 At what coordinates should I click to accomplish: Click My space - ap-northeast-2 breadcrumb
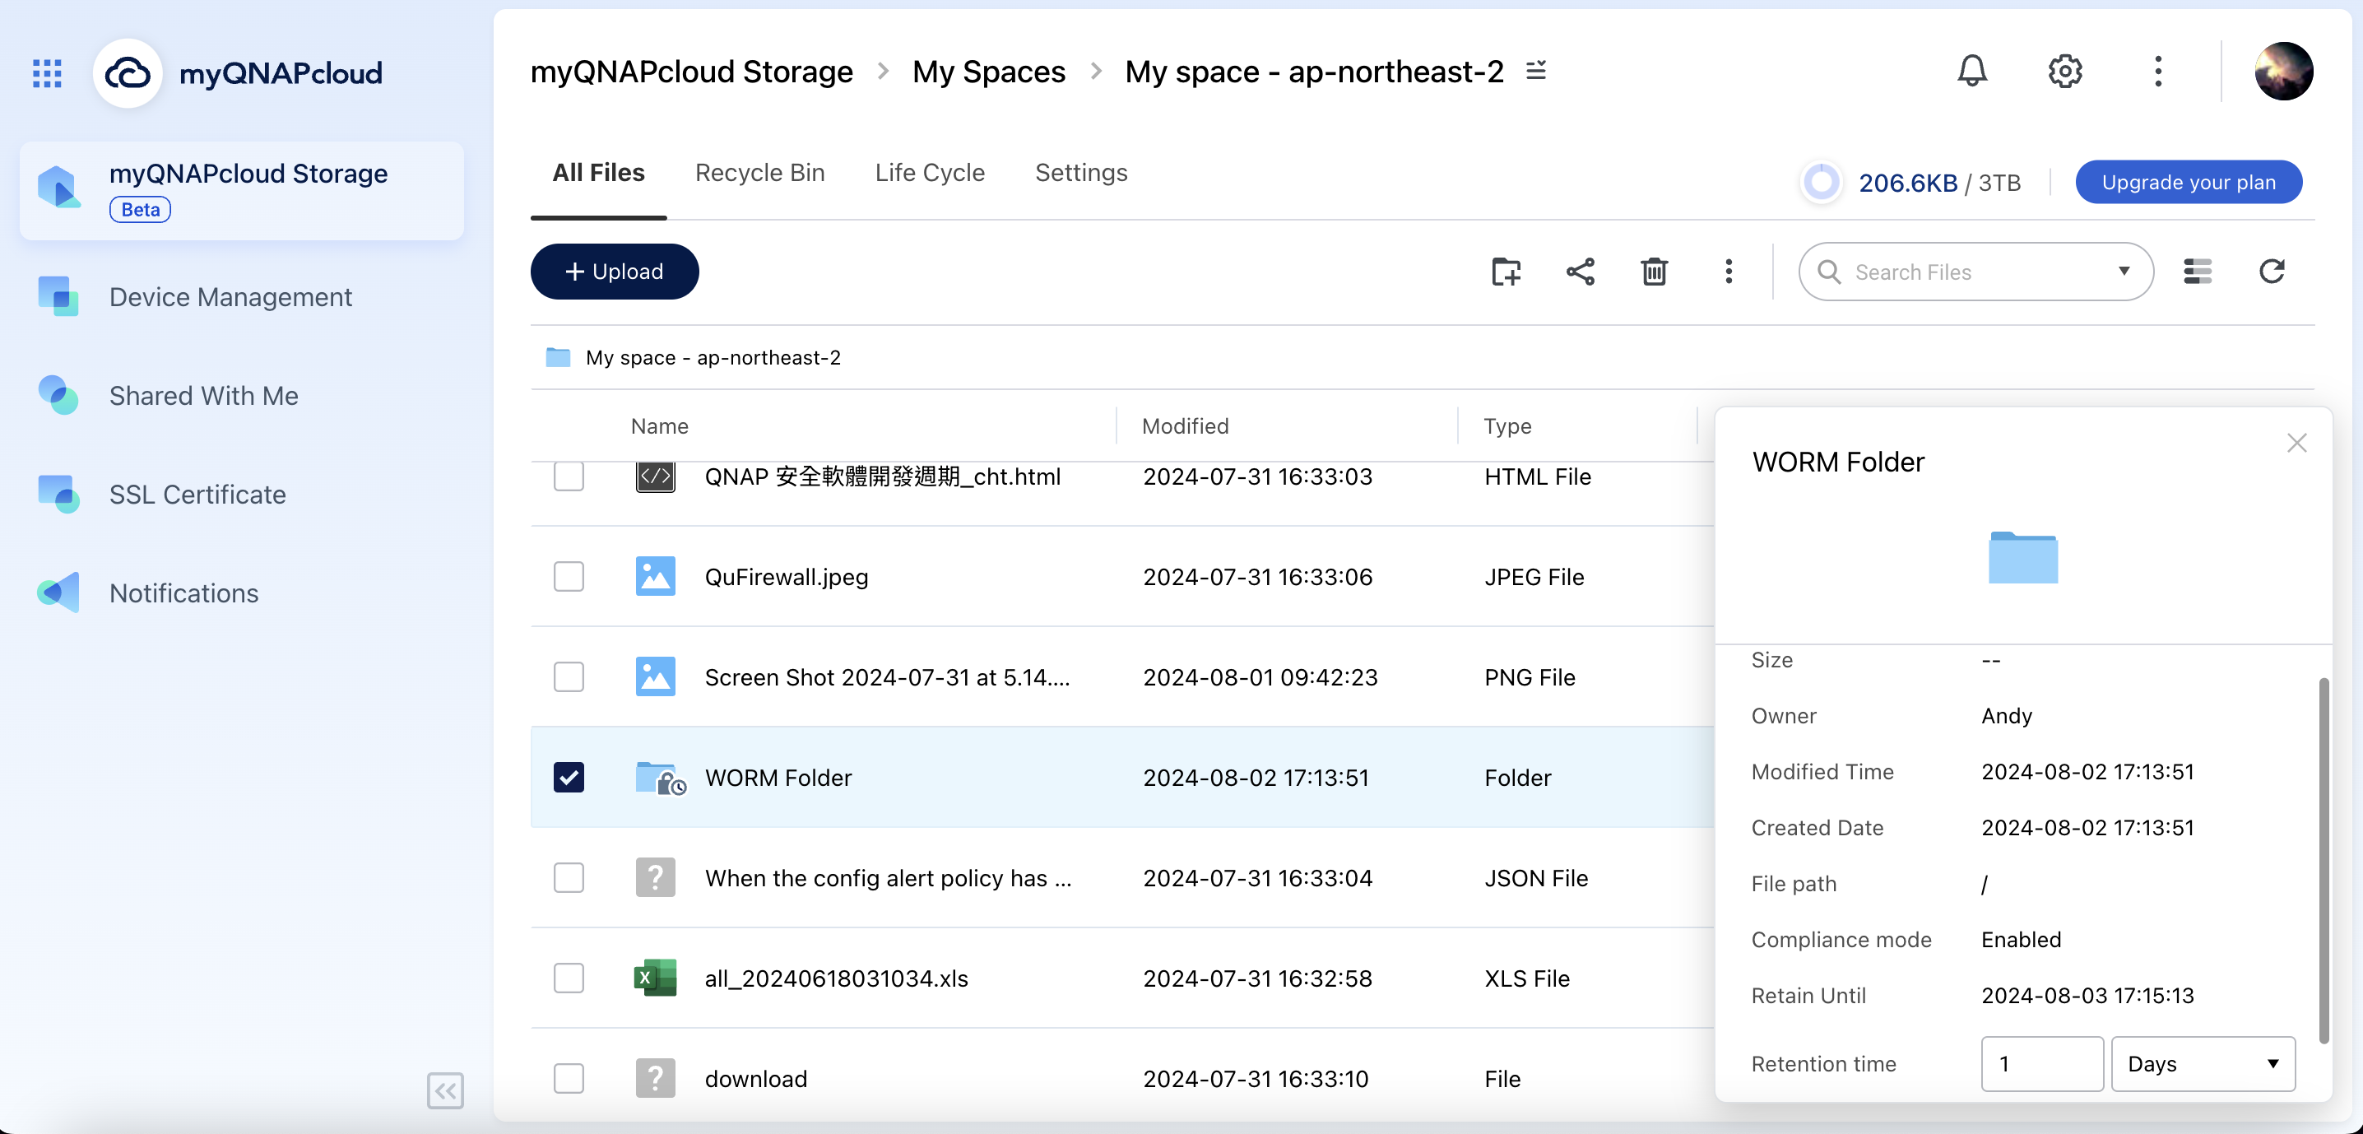tap(1314, 71)
